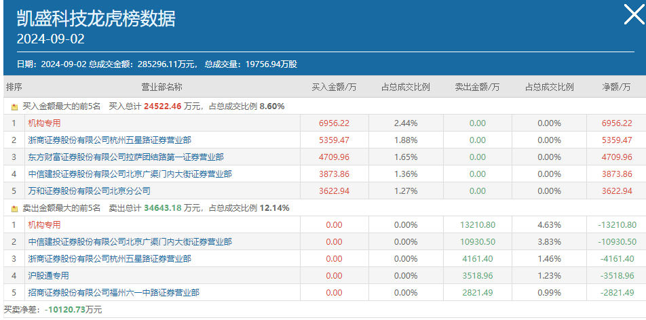Click the 排序 column header
The image size is (646, 320).
(x=14, y=87)
